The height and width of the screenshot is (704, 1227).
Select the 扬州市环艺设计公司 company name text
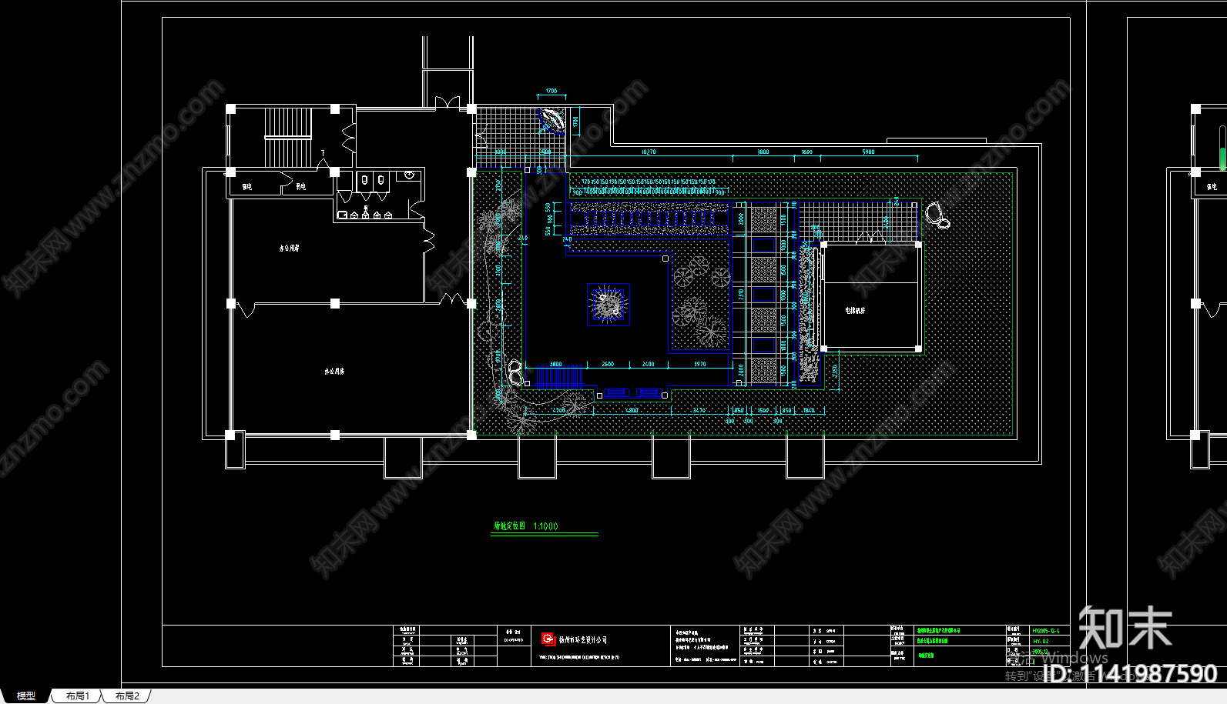click(x=583, y=639)
